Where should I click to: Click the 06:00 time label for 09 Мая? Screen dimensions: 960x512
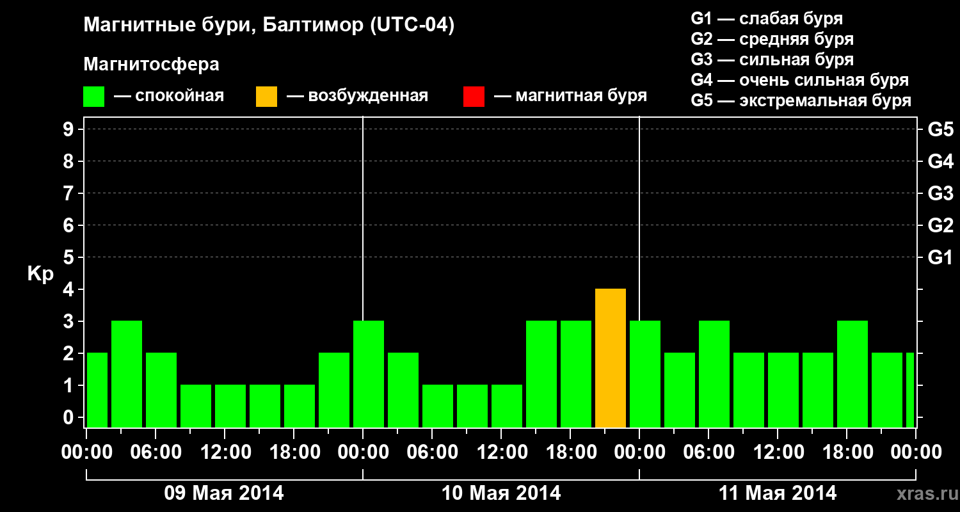pos(157,452)
